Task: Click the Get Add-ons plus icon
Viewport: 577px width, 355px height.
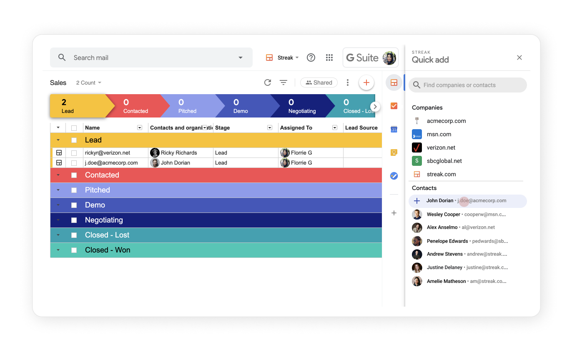Action: 394,213
